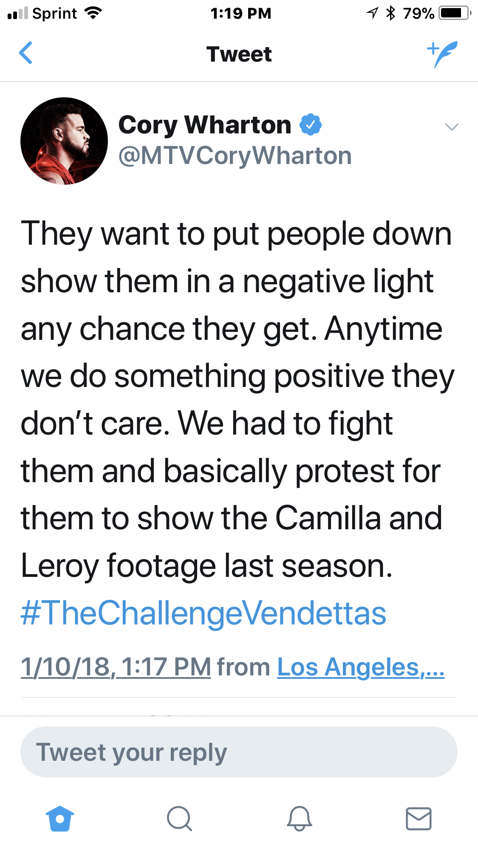The height and width of the screenshot is (850, 478).
Task: Tap the blue verified badge
Action: [x=311, y=124]
